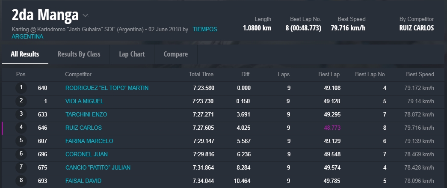This screenshot has height=188, width=447.
Task: Click the Best Lap column header
Action: click(329, 74)
